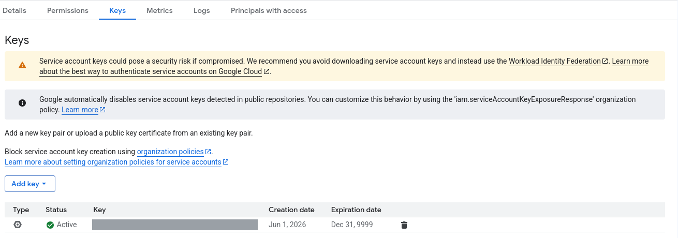
Task: Open the Permissions tab
Action: (68, 10)
